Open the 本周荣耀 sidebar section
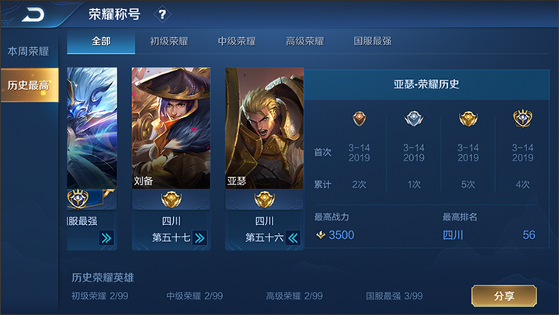 tap(29, 51)
